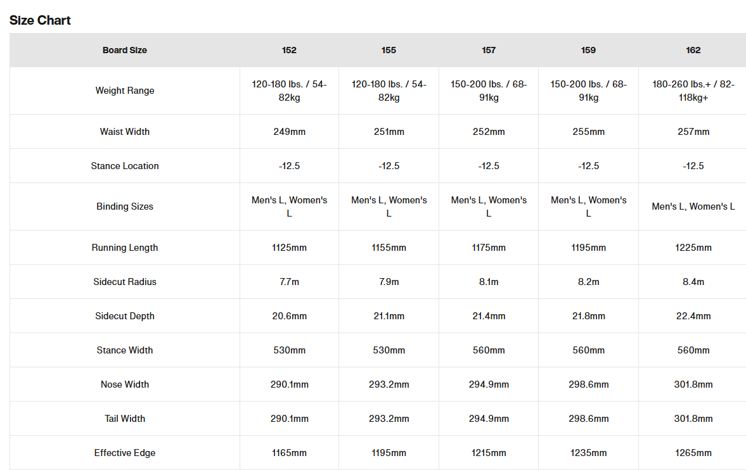Select the 155 board size column header
Viewport: 746px width, 470px height.
(389, 50)
